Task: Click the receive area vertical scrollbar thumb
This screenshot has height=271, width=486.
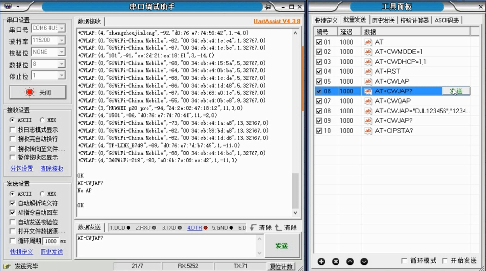Action: 295,191
